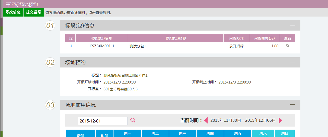The width and height of the screenshot is (328, 137).
Task: Click the 房间 header in schedule table
Action: click(x=81, y=135)
